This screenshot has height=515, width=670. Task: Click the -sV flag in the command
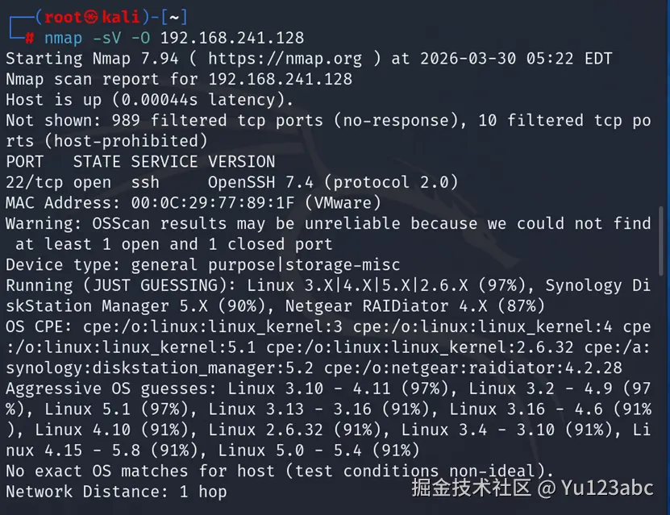tap(106, 39)
